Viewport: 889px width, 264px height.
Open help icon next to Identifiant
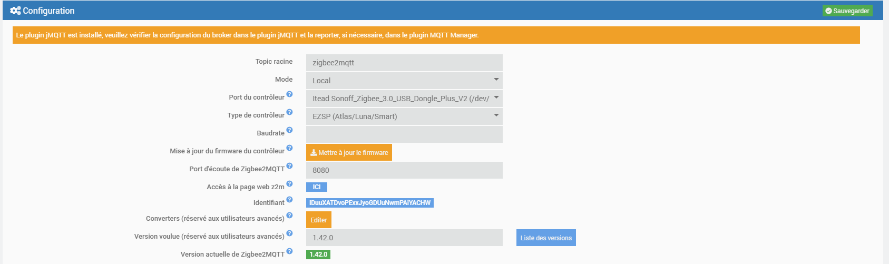(289, 200)
